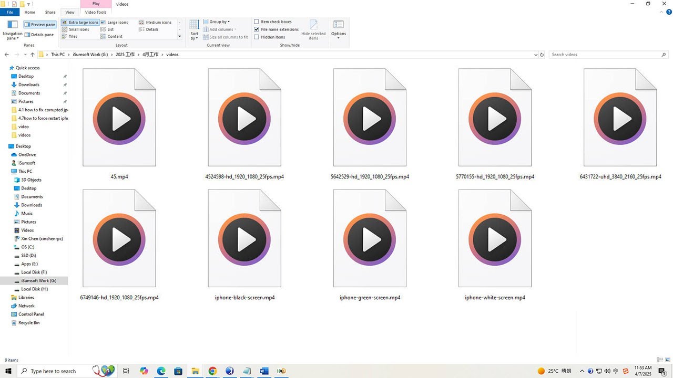This screenshot has width=673, height=378.
Task: Switch to the Home ribbon tab
Action: click(30, 12)
